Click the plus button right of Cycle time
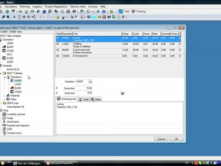 point(123,93)
